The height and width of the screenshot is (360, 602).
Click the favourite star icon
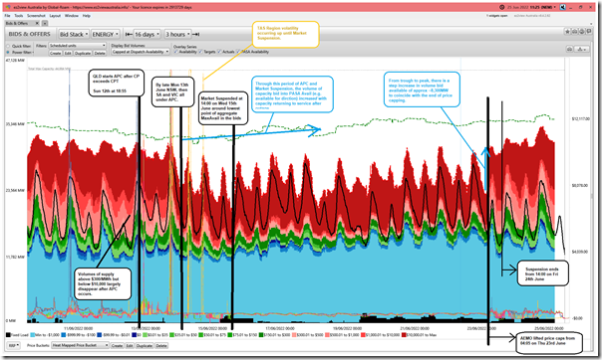pyautogui.click(x=567, y=32)
